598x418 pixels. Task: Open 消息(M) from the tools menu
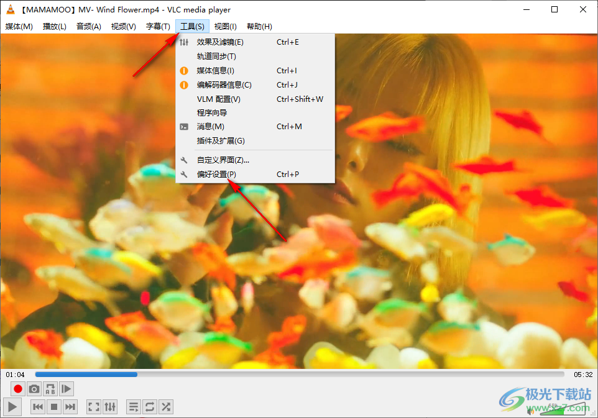[255, 127]
